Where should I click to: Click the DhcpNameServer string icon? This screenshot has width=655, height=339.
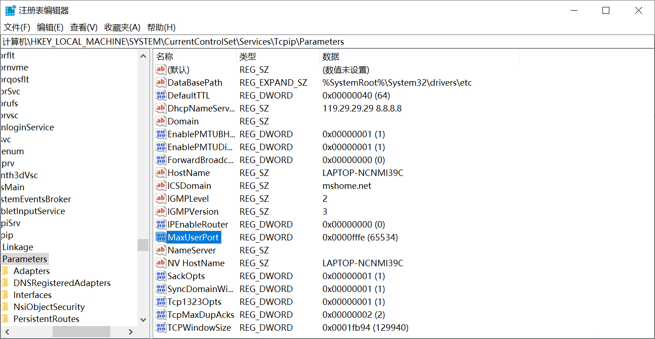161,108
